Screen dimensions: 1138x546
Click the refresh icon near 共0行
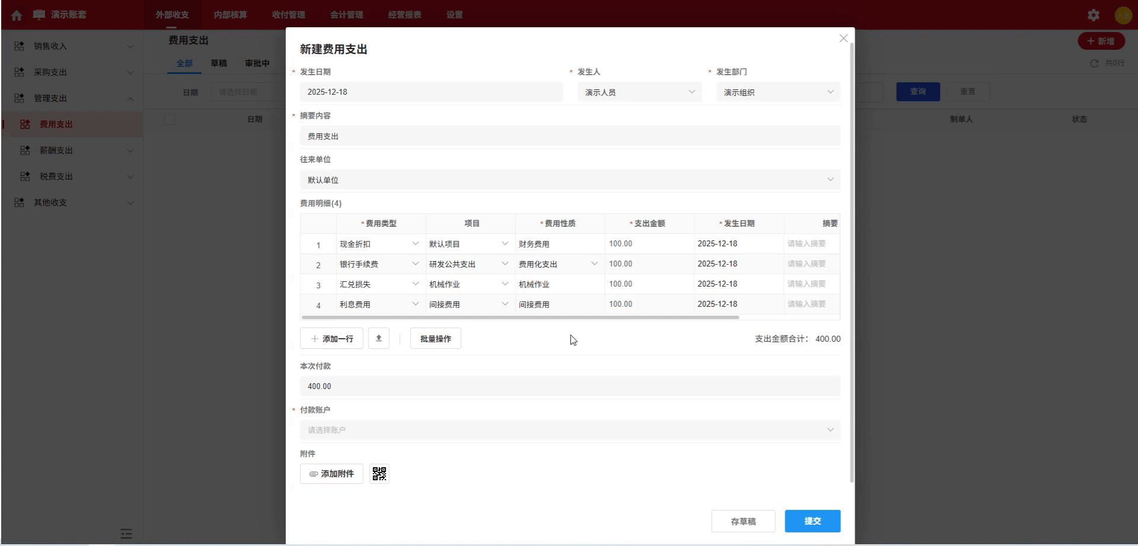pos(1094,63)
